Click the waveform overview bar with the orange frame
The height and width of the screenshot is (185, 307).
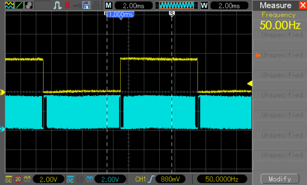pyautogui.click(x=176, y=5)
